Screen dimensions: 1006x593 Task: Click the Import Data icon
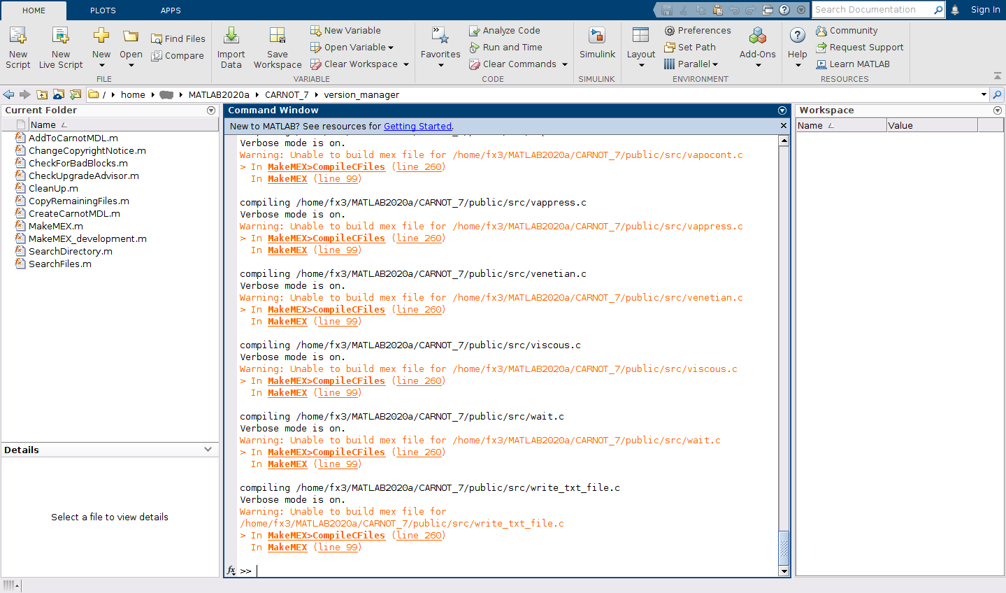pos(231,36)
